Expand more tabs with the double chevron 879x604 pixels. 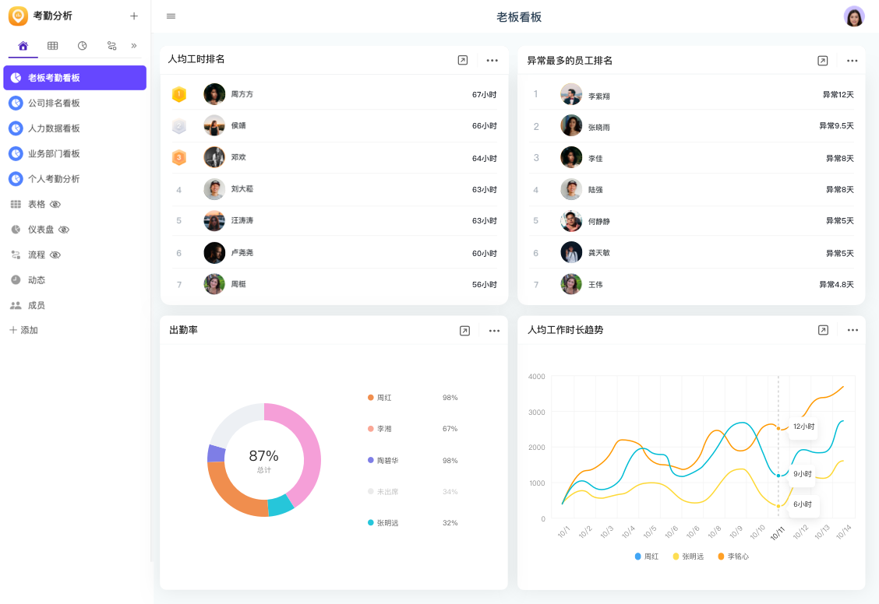tap(134, 46)
